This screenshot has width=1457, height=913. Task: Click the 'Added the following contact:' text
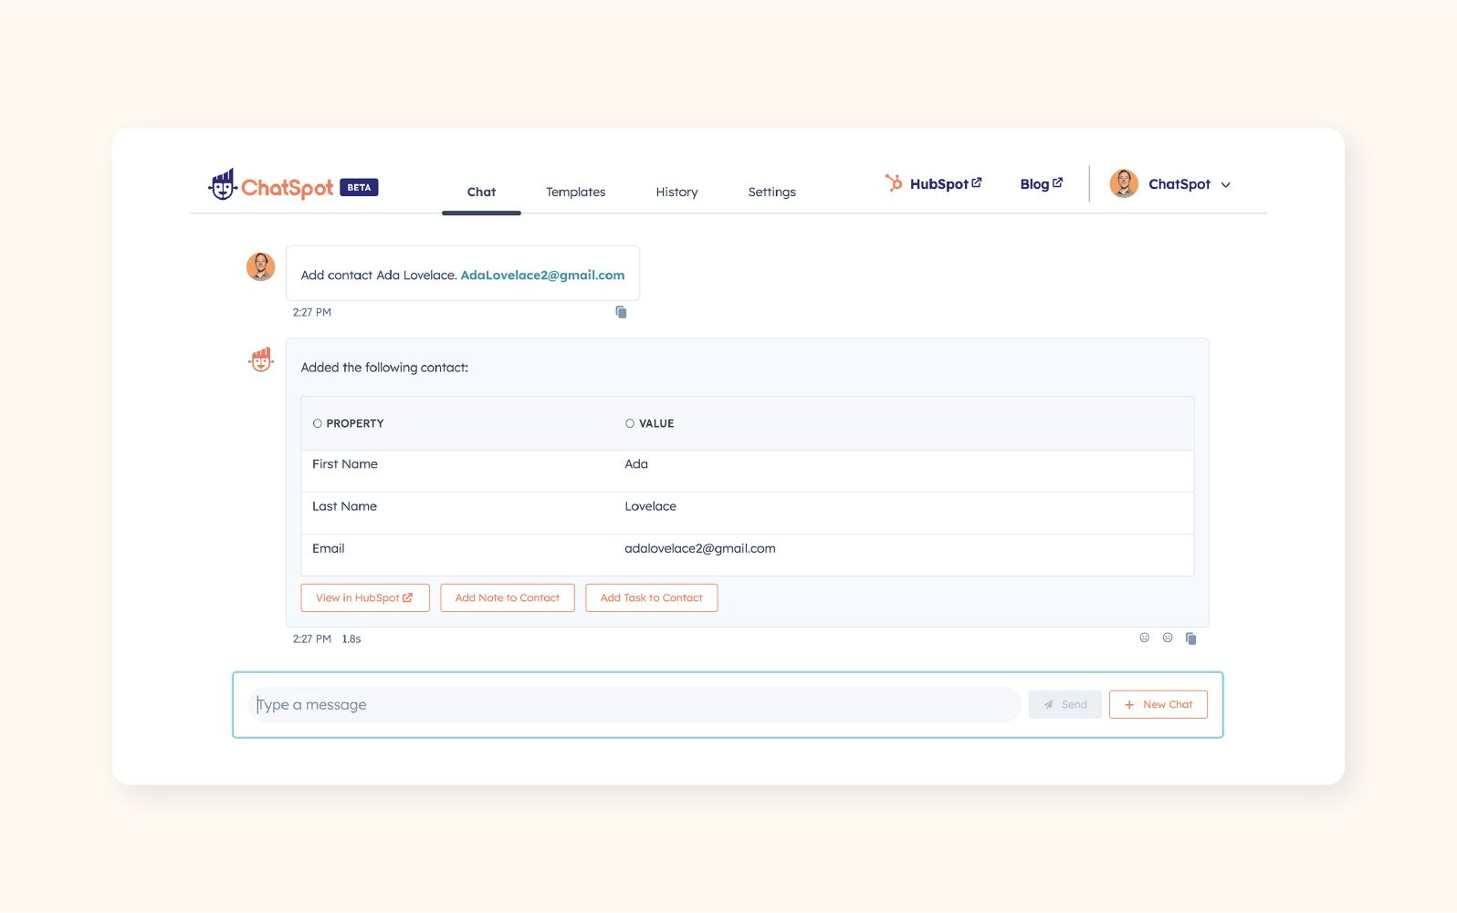[x=384, y=368]
